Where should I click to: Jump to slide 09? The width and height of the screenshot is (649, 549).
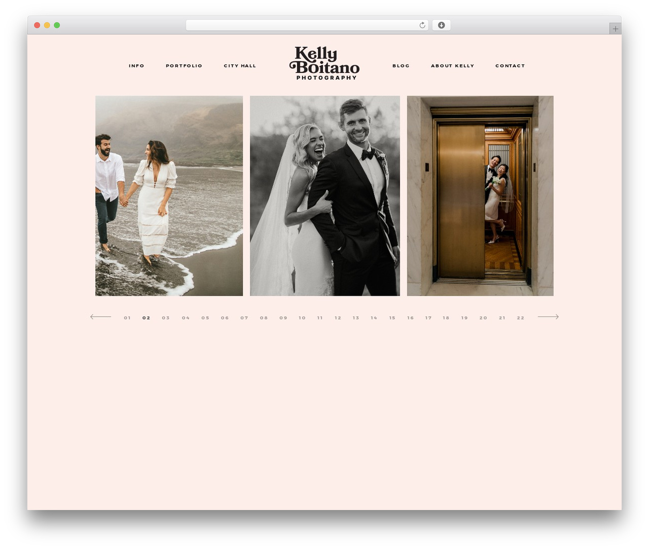point(283,318)
